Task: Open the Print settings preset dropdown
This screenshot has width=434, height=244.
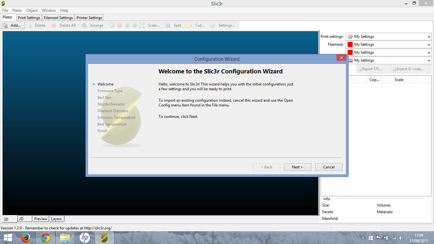Action: coord(388,37)
